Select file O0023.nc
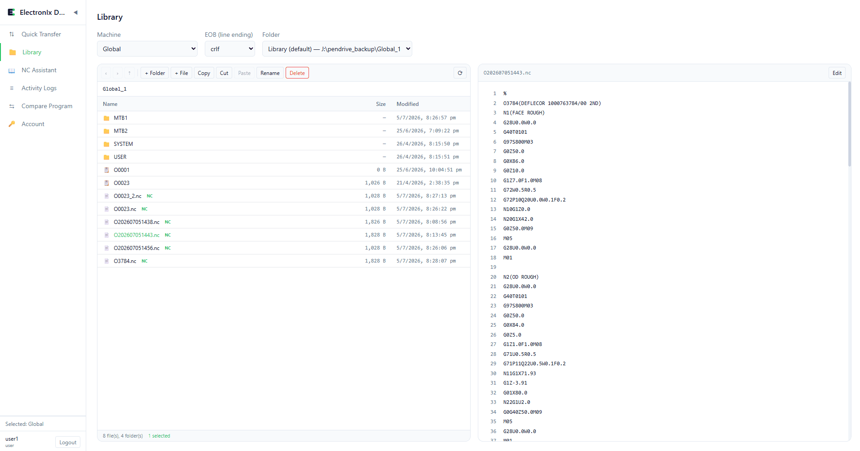This screenshot has height=451, width=860. (x=284, y=209)
